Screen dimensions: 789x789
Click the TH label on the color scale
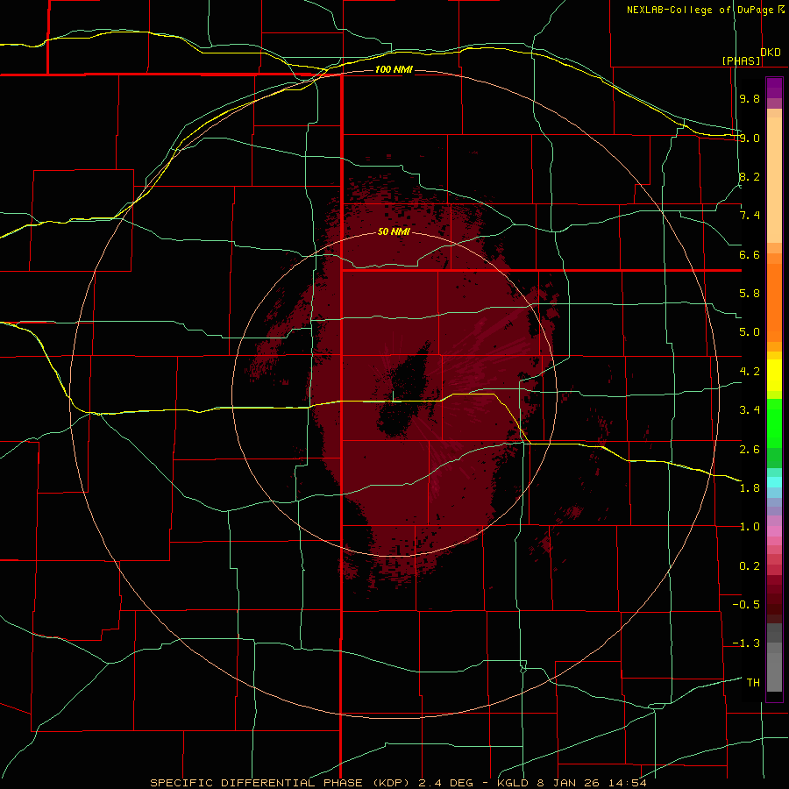click(753, 683)
